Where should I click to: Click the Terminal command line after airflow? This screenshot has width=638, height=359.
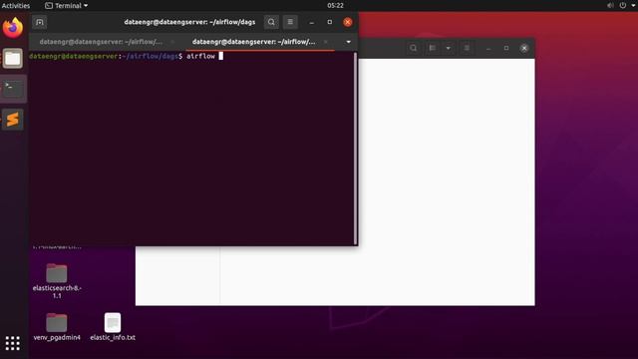pos(221,56)
